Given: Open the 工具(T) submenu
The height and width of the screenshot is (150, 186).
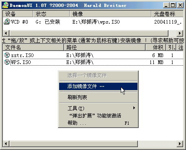Looking at the screenshot, I should coord(98,108).
